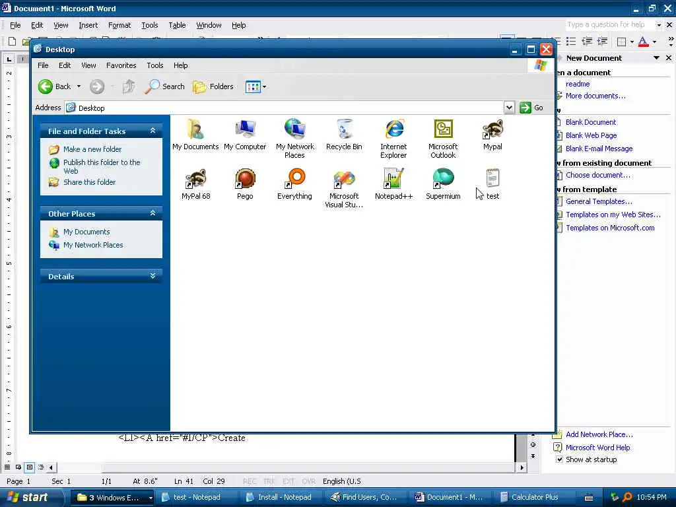Select the Notepad++ shortcut icon
The image size is (676, 507).
(x=393, y=185)
